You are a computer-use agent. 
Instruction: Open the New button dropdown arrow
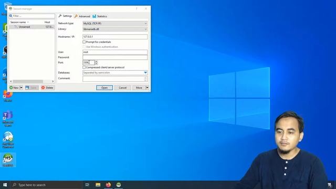[21, 88]
